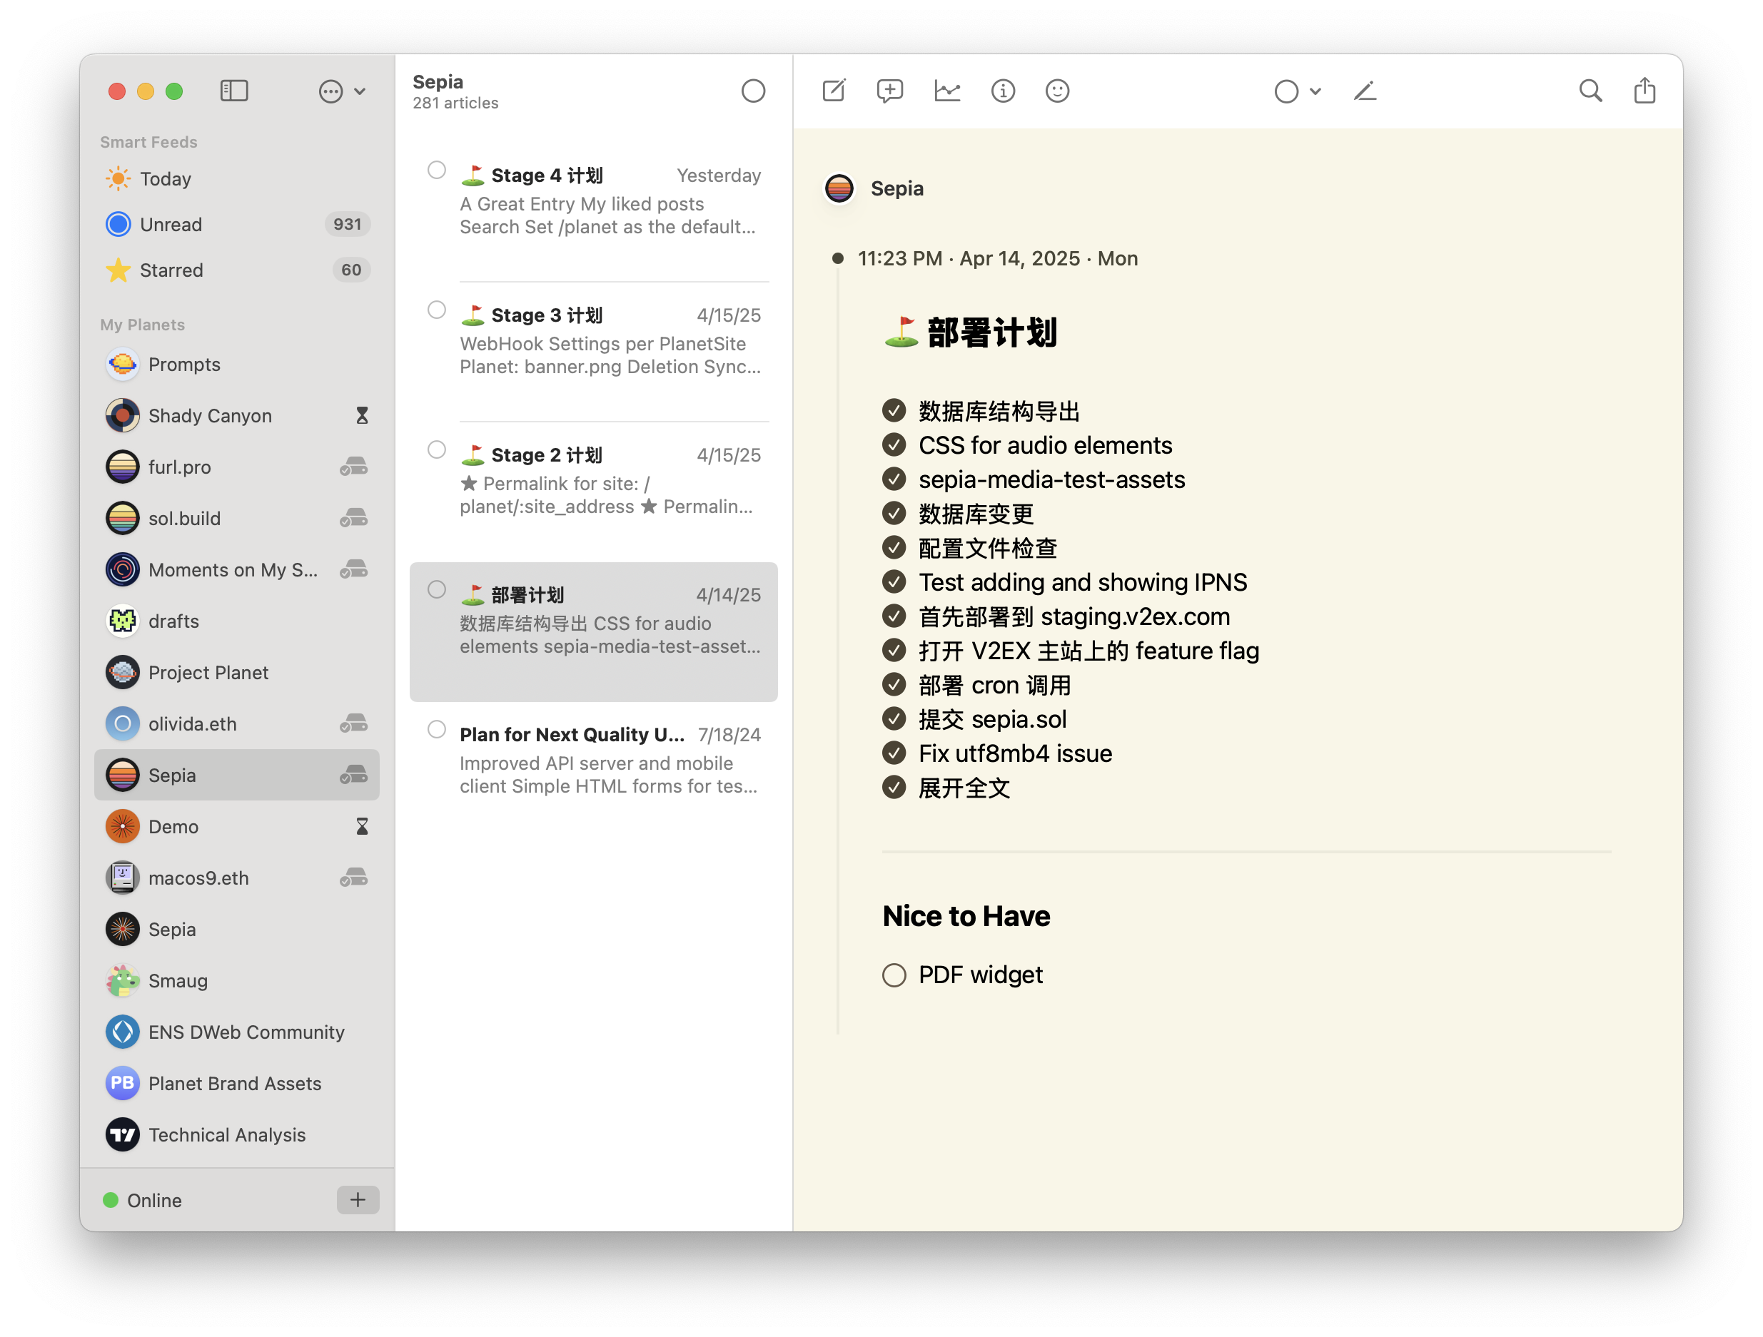This screenshot has width=1763, height=1337.
Task: Check the PDF widget checkbox
Action: pos(894,975)
